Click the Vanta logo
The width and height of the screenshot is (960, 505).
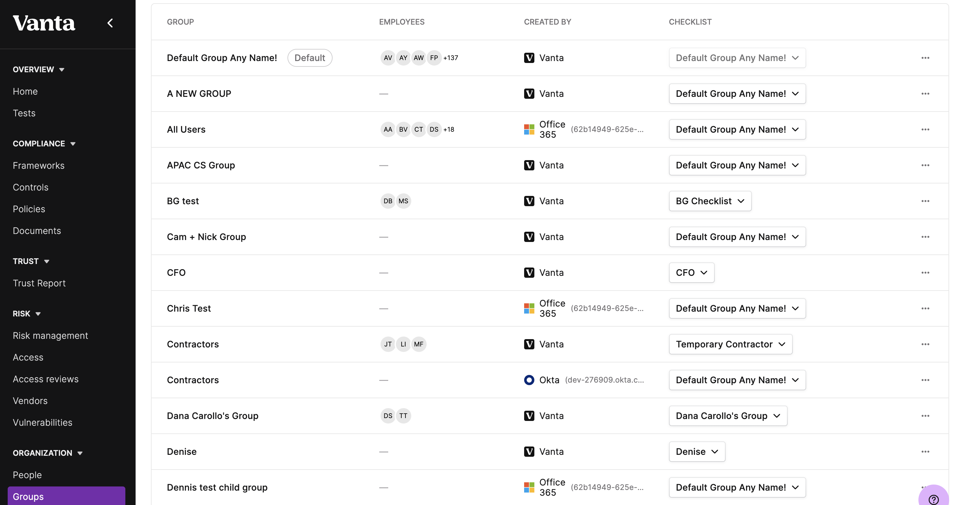(44, 23)
